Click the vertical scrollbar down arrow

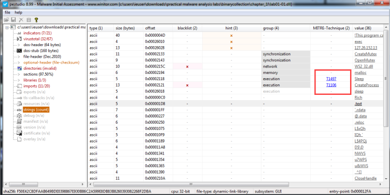tap(386, 178)
